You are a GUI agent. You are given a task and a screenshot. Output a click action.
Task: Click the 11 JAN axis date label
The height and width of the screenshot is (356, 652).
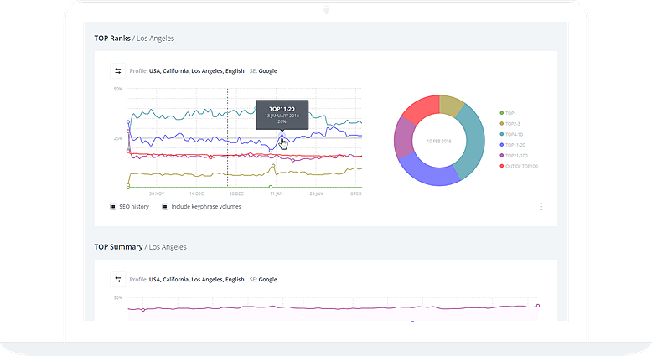[276, 194]
